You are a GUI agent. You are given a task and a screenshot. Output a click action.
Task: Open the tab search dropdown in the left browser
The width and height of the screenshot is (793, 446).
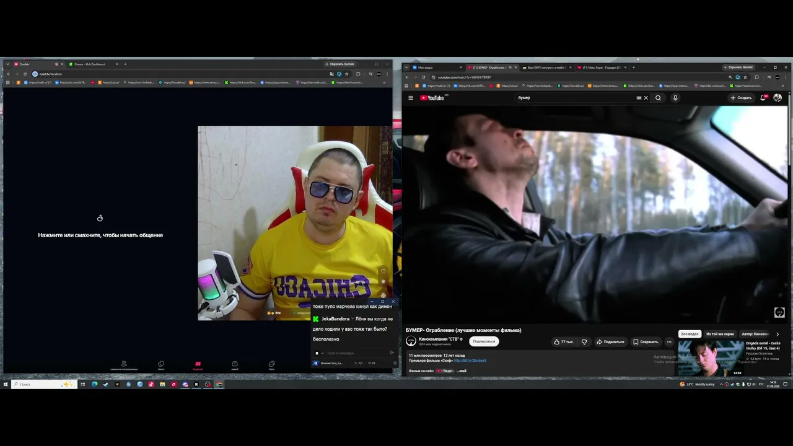(x=7, y=64)
